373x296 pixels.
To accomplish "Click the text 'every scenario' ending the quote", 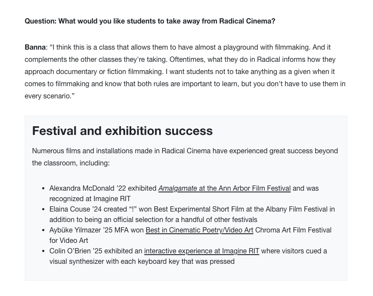I will coord(47,96).
